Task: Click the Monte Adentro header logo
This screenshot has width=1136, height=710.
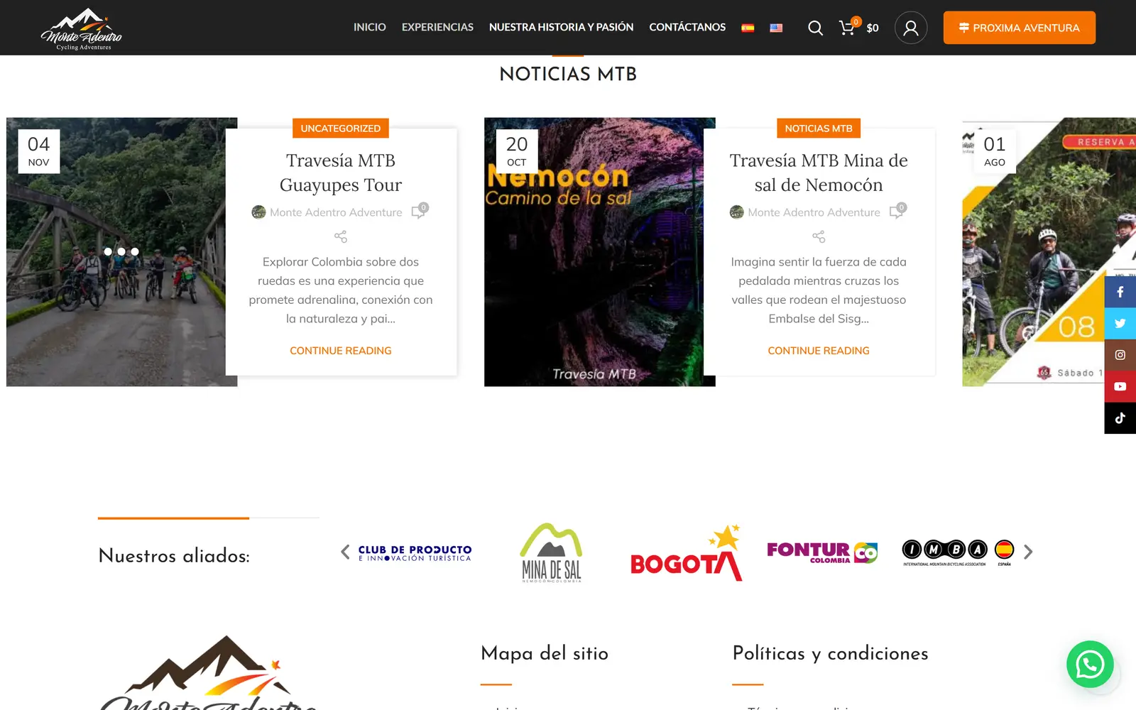Action: [82, 28]
